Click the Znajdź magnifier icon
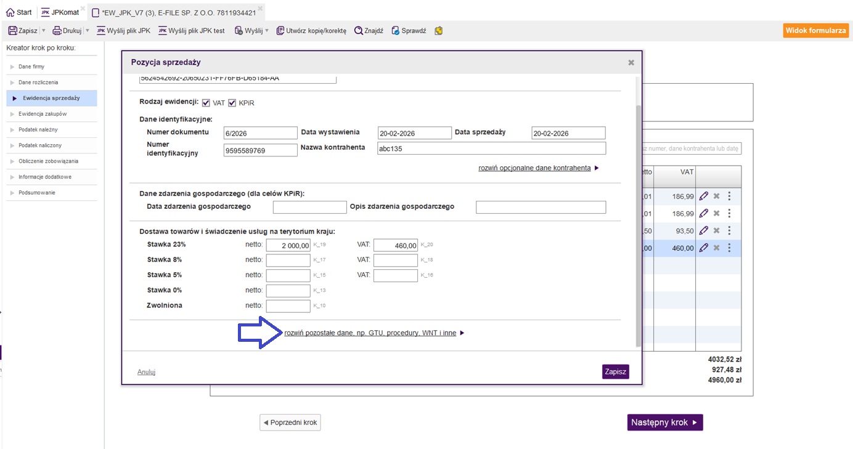 tap(358, 31)
